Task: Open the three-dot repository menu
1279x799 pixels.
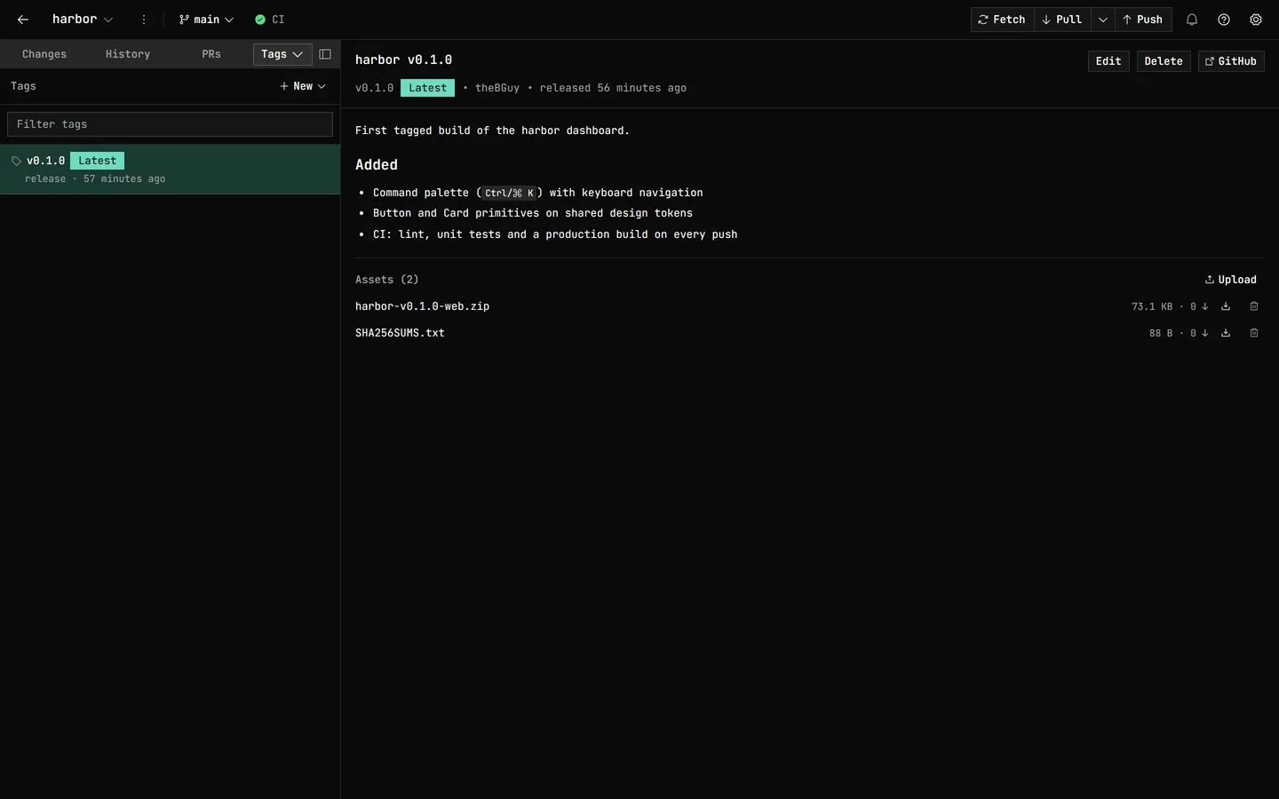Action: pyautogui.click(x=144, y=20)
